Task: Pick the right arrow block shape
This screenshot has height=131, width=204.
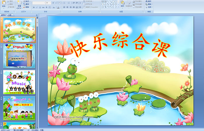Action: (113, 4)
